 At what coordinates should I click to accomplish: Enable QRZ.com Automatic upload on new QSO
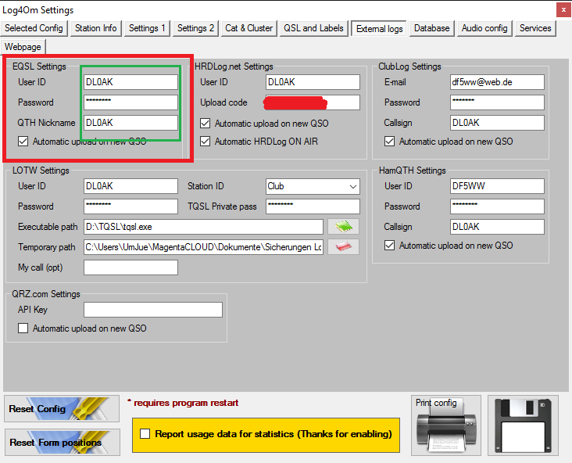(x=23, y=328)
